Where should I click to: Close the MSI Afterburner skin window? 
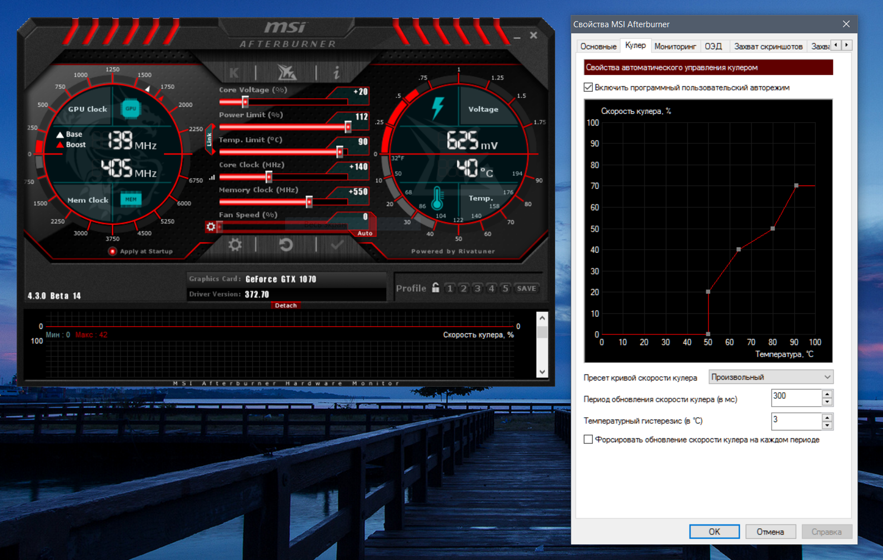click(x=533, y=35)
